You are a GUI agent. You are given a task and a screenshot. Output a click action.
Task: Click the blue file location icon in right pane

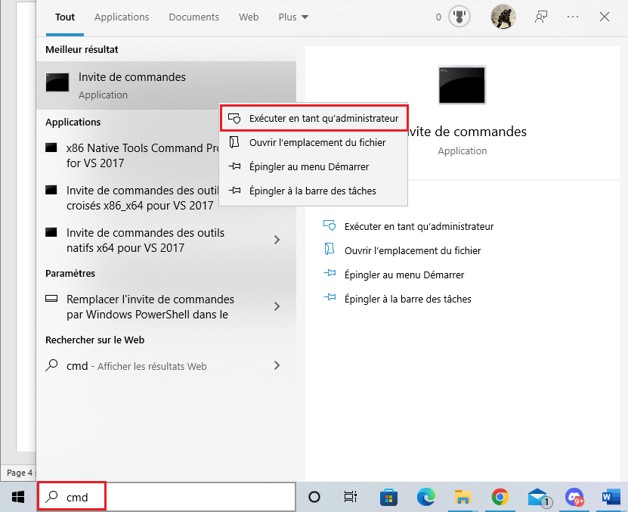329,249
